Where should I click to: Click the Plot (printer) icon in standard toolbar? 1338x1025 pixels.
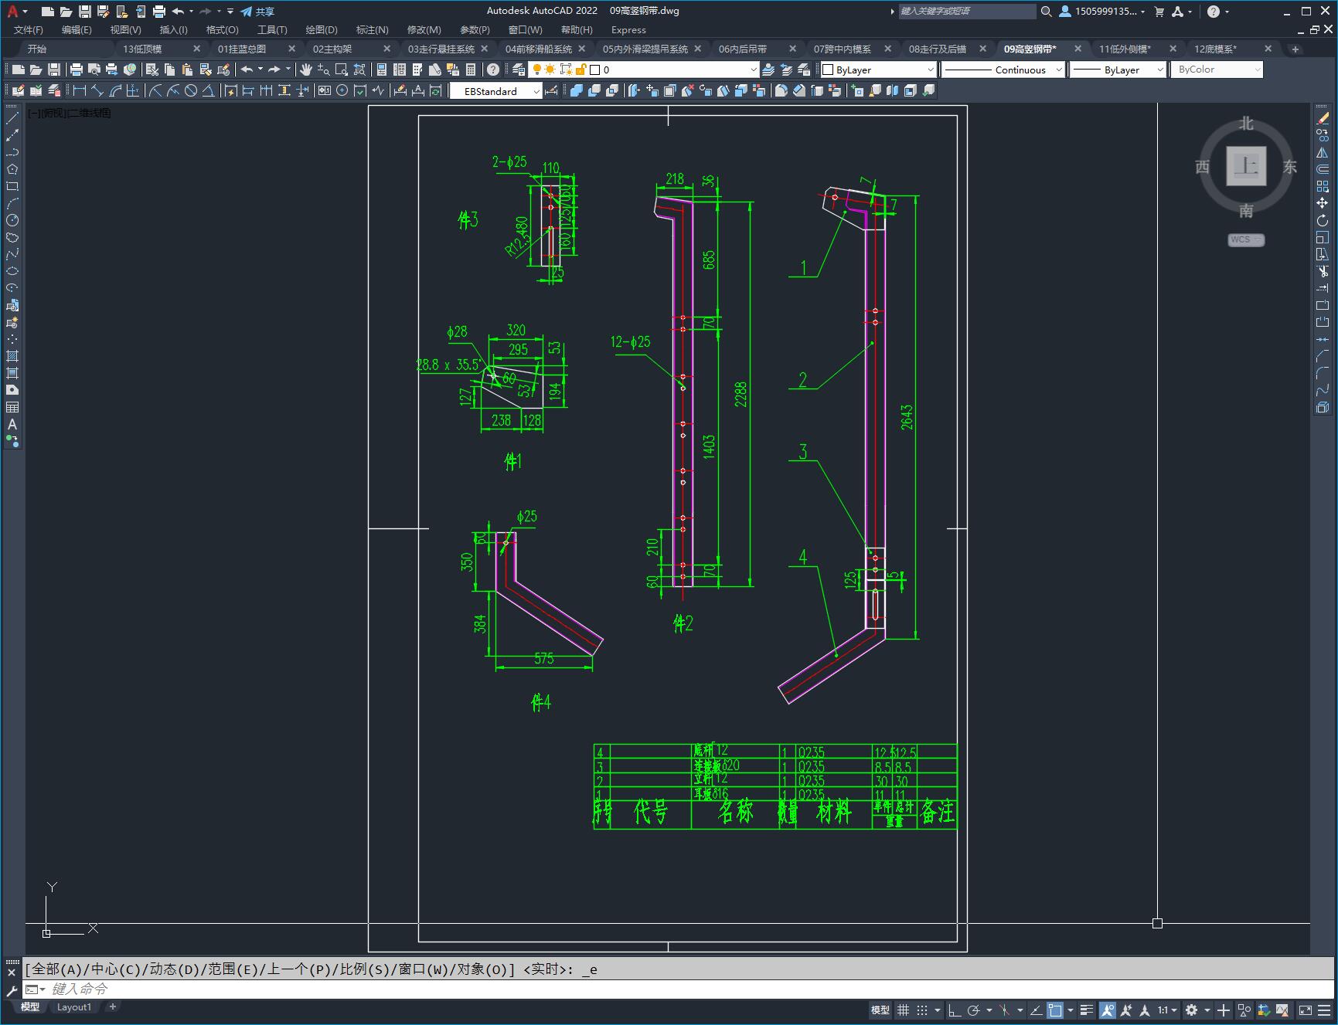click(x=77, y=70)
